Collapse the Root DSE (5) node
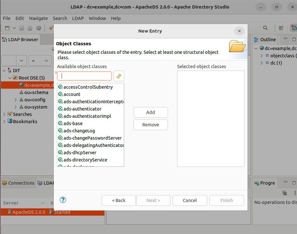 [10, 78]
